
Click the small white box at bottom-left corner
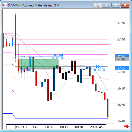pyautogui.click(x=5, y=127)
